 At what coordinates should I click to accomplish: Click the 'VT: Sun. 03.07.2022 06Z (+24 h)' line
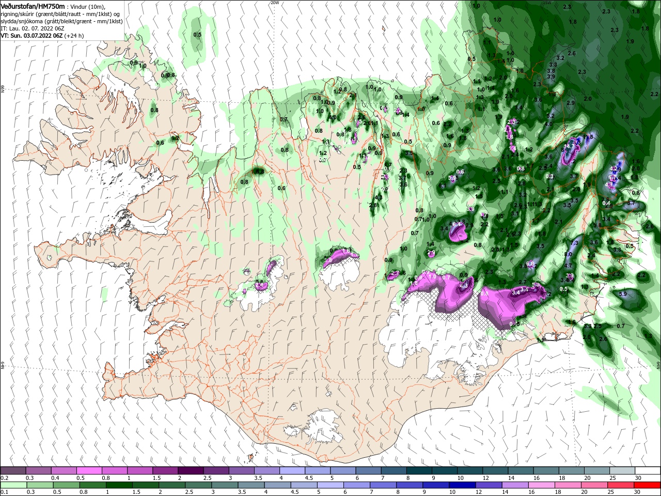click(42, 36)
